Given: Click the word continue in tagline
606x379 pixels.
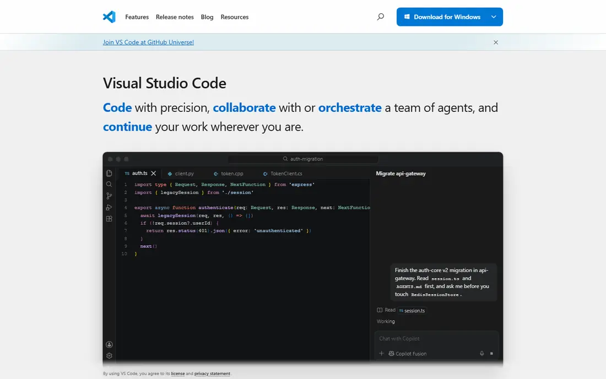Looking at the screenshot, I should 127,127.
